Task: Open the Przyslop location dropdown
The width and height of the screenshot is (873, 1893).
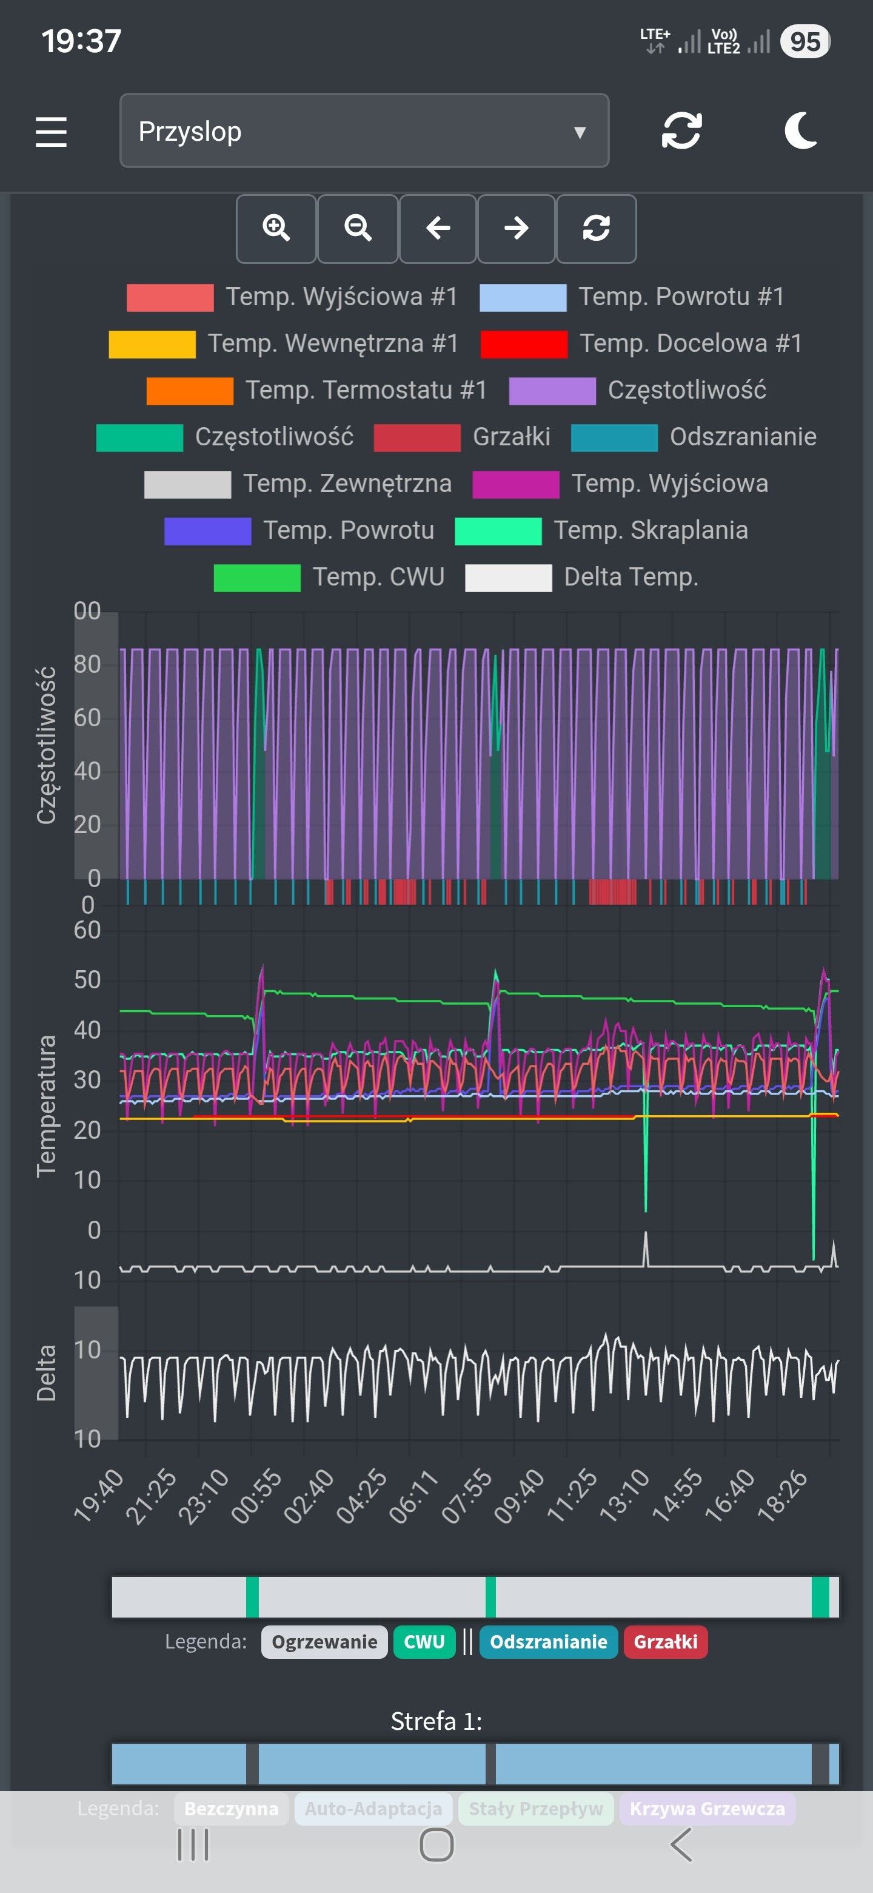Action: click(364, 132)
